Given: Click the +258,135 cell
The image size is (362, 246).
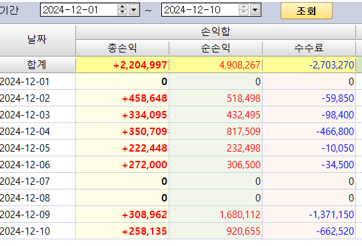Looking at the screenshot, I should pos(123,231).
